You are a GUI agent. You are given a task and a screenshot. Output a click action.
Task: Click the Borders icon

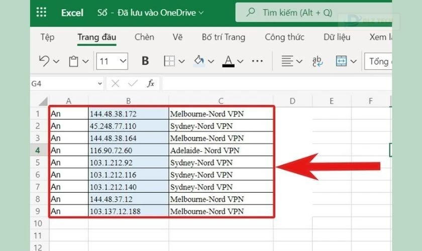click(x=169, y=61)
